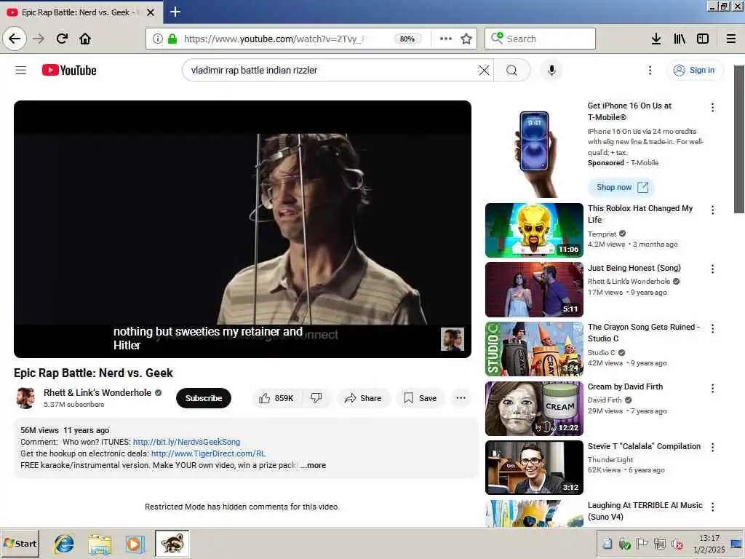Viewport: 745px width, 559px height.
Task: Open options for the iPhone 16 ad
Action: (x=712, y=108)
